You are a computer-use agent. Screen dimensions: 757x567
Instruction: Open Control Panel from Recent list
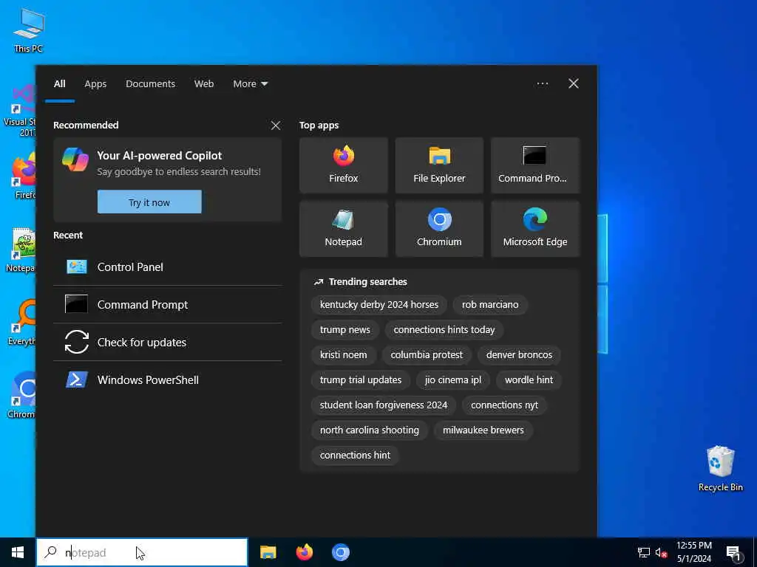168,267
